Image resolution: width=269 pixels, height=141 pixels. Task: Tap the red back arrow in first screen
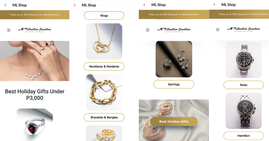pos(5,5)
